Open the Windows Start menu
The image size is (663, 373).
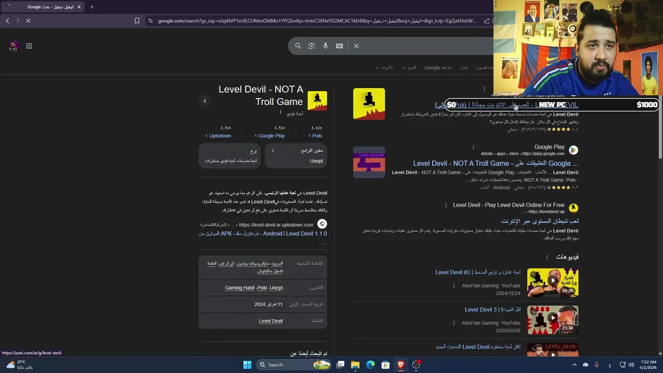tap(247, 365)
